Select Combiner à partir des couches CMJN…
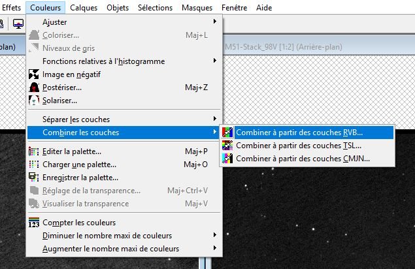This screenshot has width=415, height=269. point(307,159)
